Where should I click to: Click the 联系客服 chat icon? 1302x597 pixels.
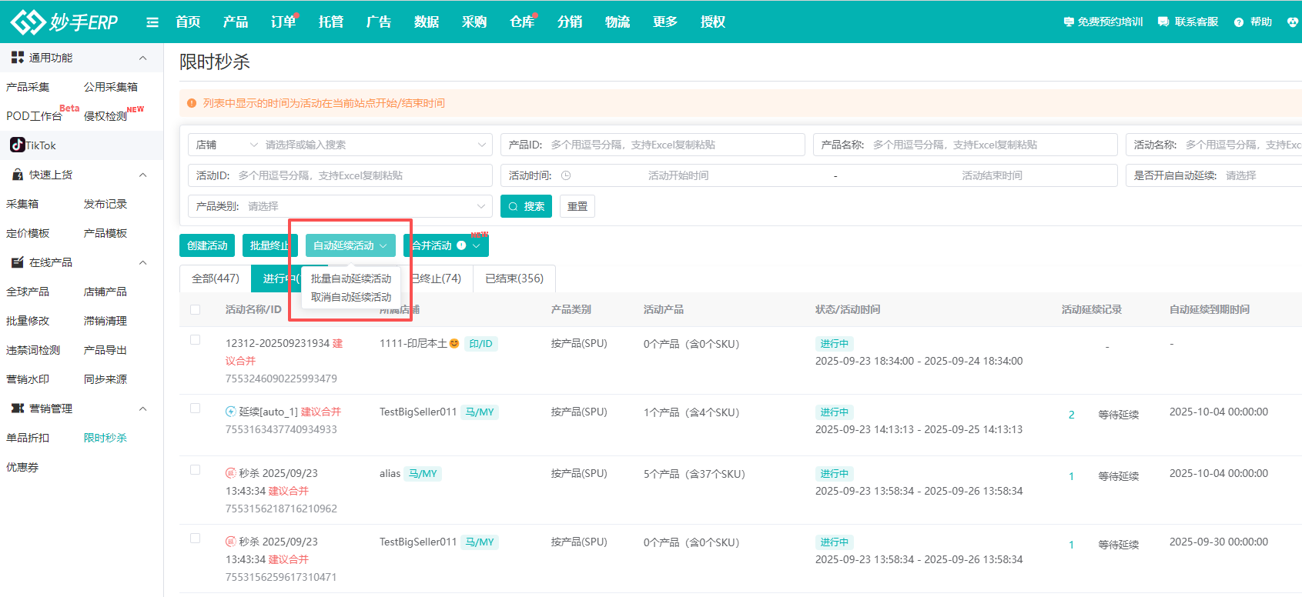(x=1163, y=22)
